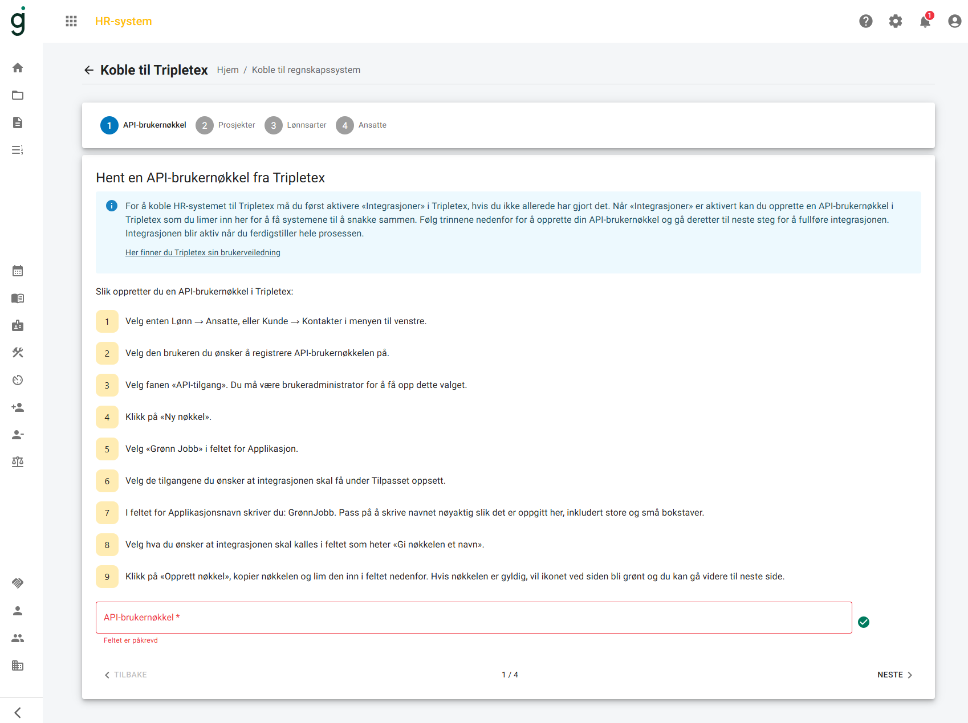The image size is (968, 723).
Task: Open the handshake icon in sidebar
Action: point(18,583)
